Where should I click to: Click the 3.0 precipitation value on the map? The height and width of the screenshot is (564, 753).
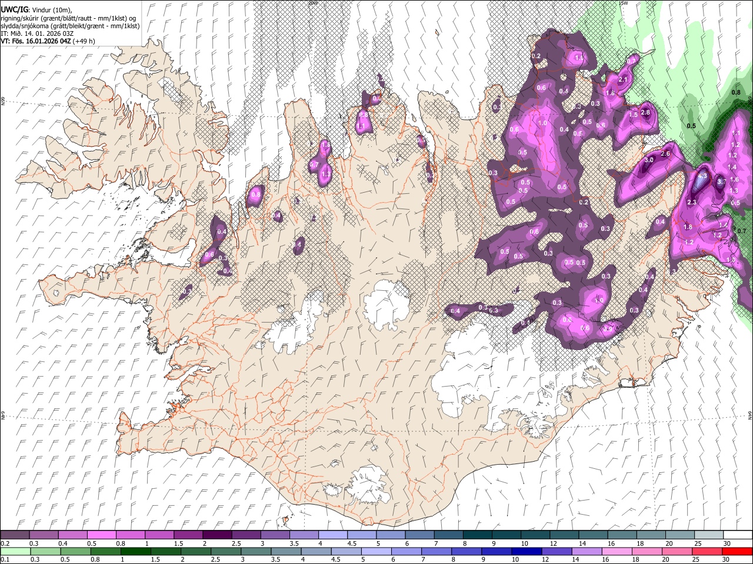coord(649,160)
